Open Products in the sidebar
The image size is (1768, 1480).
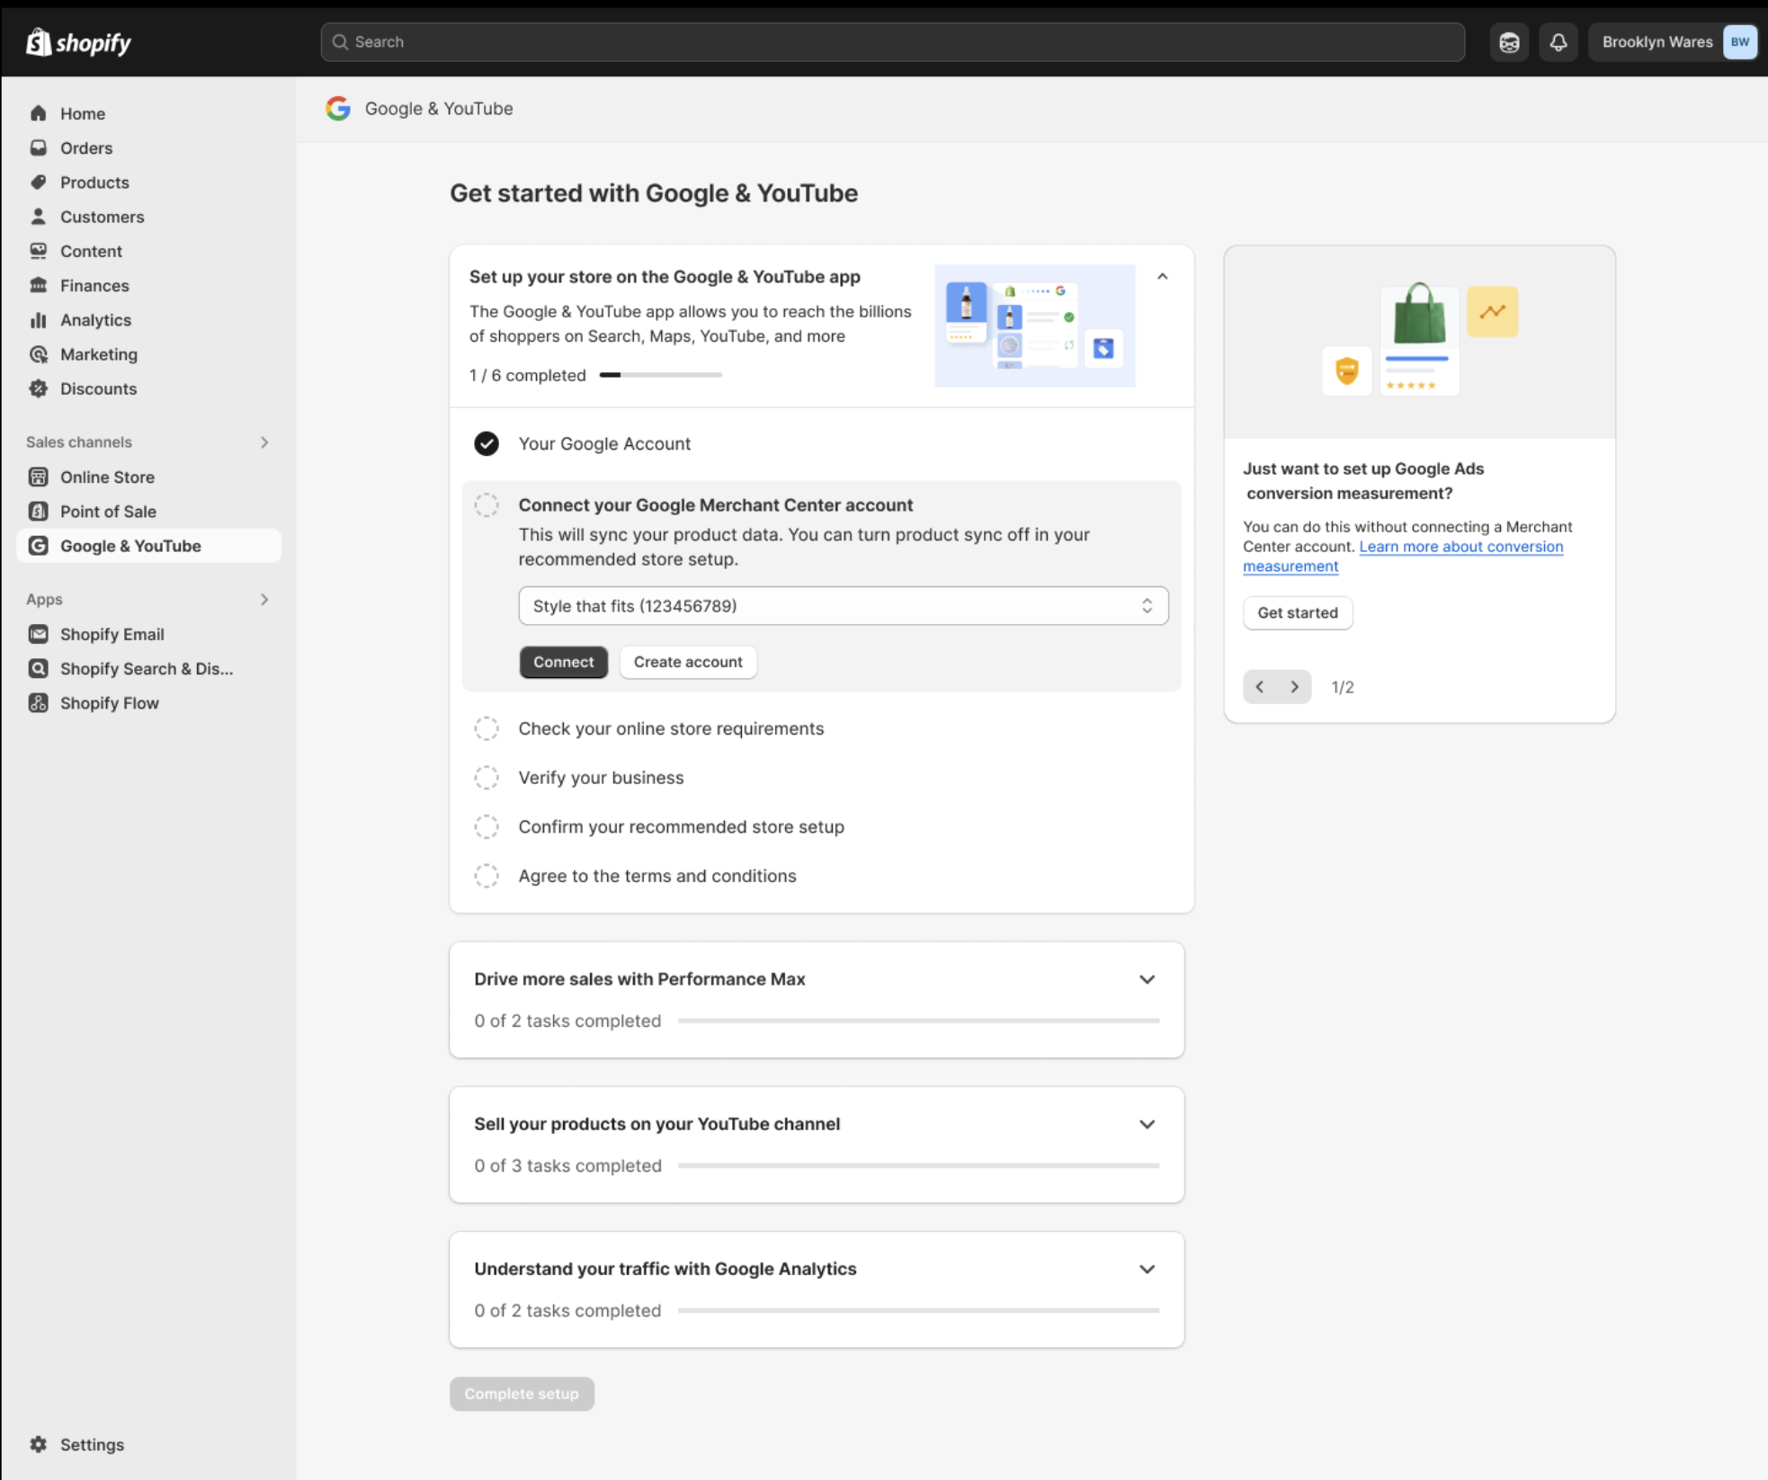tap(148, 182)
